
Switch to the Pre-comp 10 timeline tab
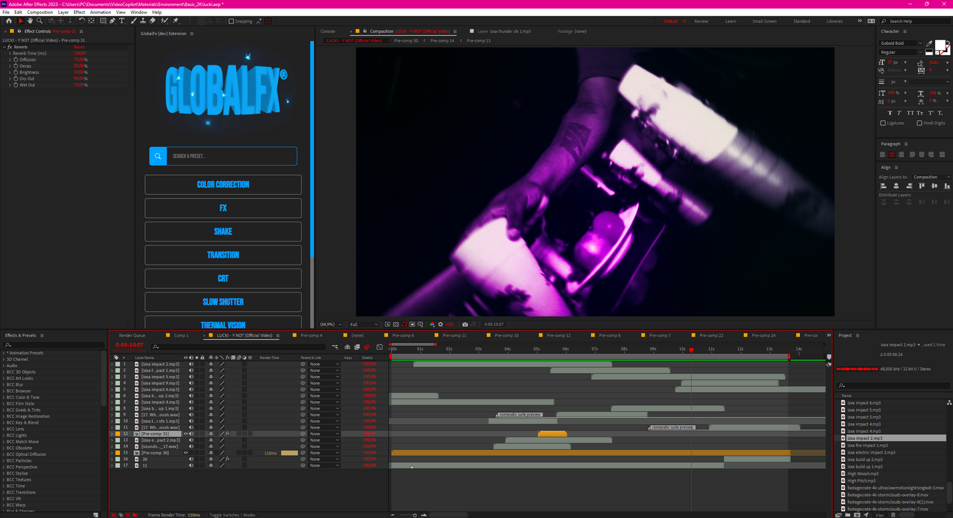[507, 335]
